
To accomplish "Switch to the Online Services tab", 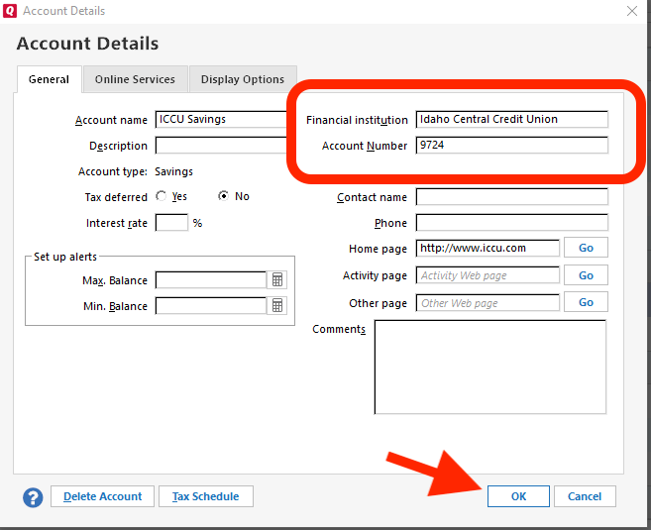I will pyautogui.click(x=135, y=79).
